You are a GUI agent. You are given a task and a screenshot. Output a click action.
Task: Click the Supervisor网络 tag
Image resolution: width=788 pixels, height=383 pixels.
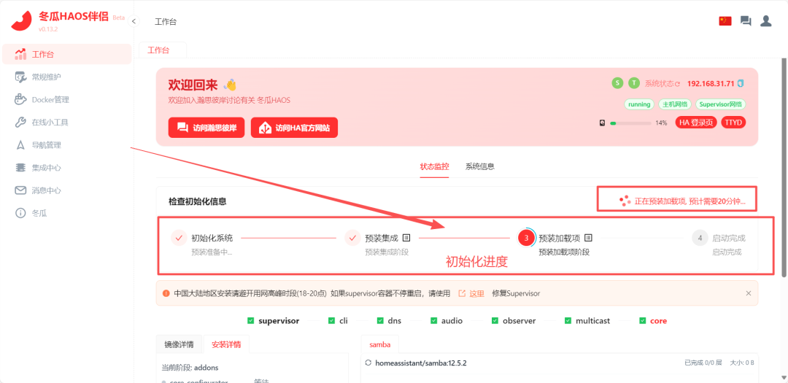tap(721, 104)
